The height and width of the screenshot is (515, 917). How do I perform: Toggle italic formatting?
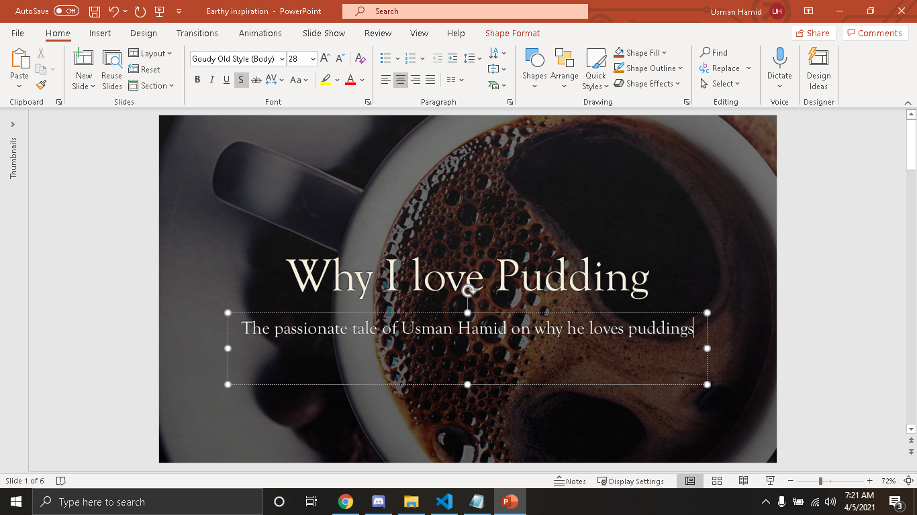[x=212, y=80]
